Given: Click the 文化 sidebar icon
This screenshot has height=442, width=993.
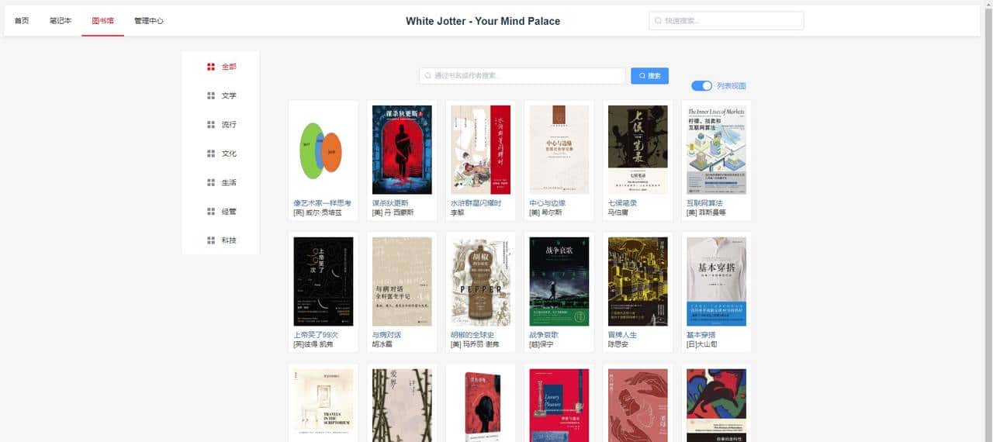Looking at the screenshot, I should point(211,154).
